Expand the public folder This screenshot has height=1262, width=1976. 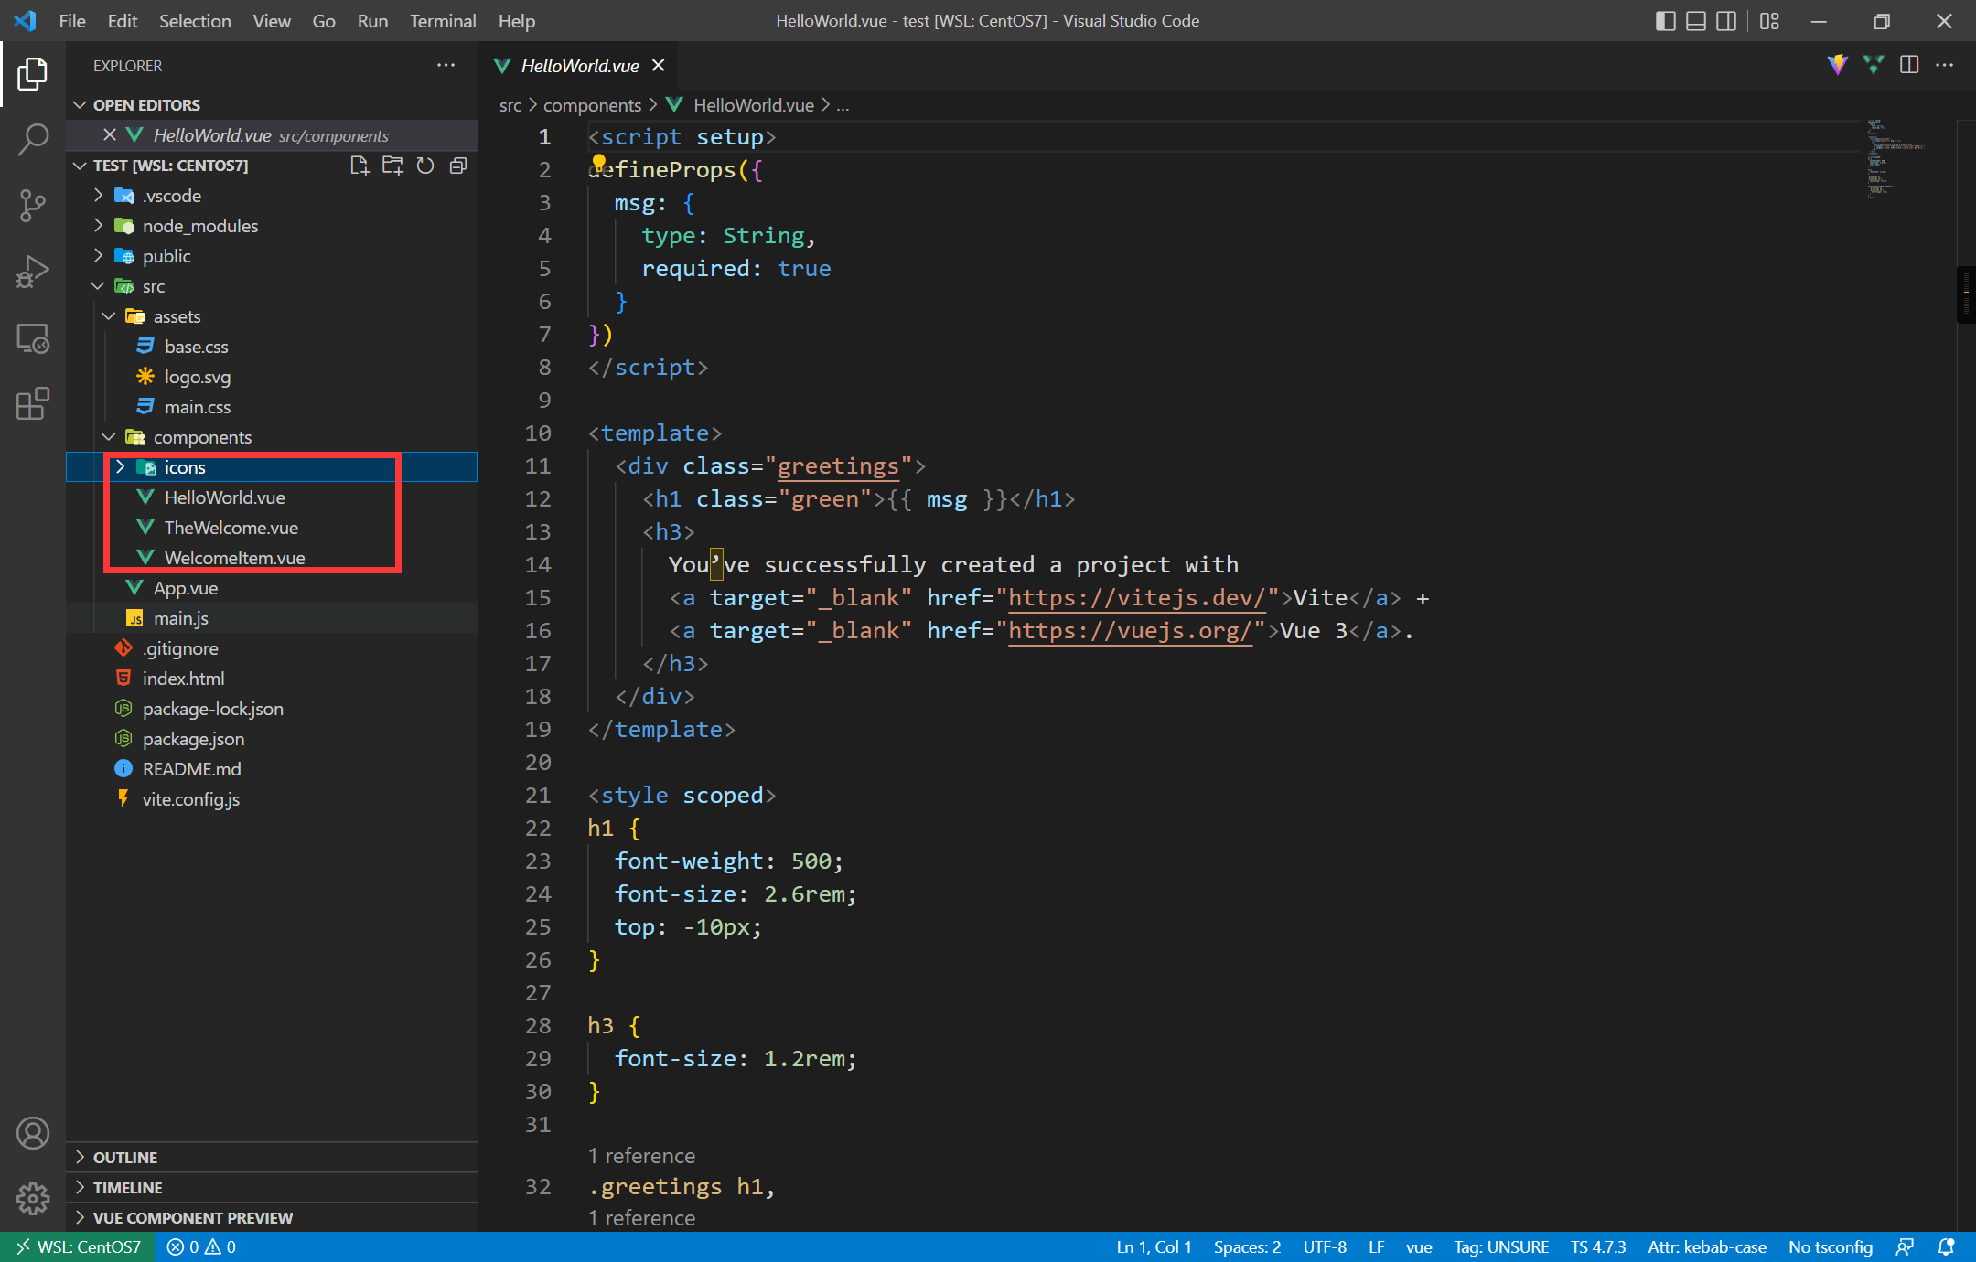pyautogui.click(x=98, y=256)
